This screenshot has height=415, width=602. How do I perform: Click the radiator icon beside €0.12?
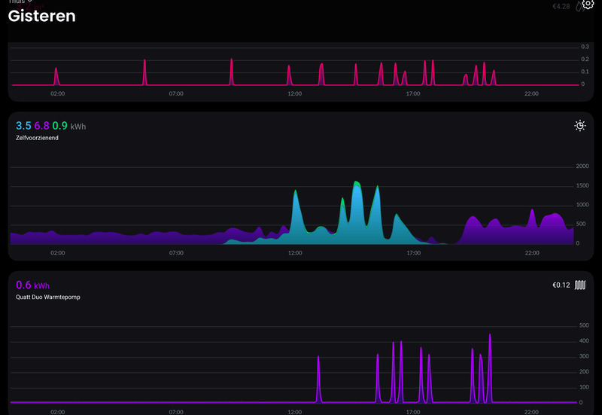pyautogui.click(x=579, y=285)
